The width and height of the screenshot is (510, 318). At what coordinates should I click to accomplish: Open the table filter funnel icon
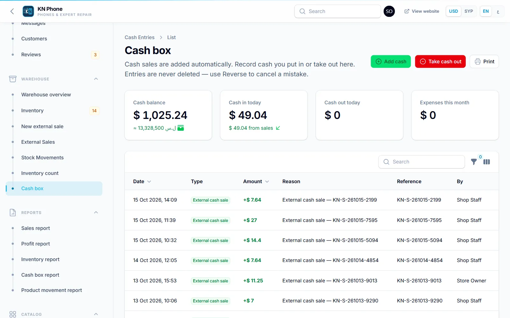point(474,162)
